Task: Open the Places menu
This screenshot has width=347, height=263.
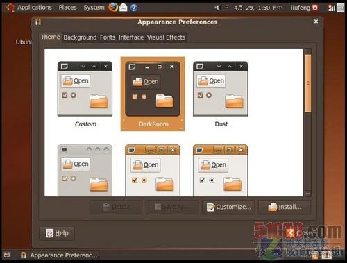Action: tap(67, 8)
